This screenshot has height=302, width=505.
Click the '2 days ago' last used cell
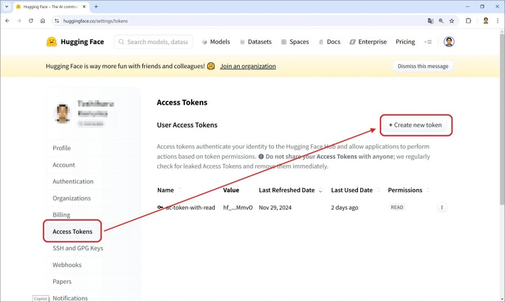[x=345, y=207]
